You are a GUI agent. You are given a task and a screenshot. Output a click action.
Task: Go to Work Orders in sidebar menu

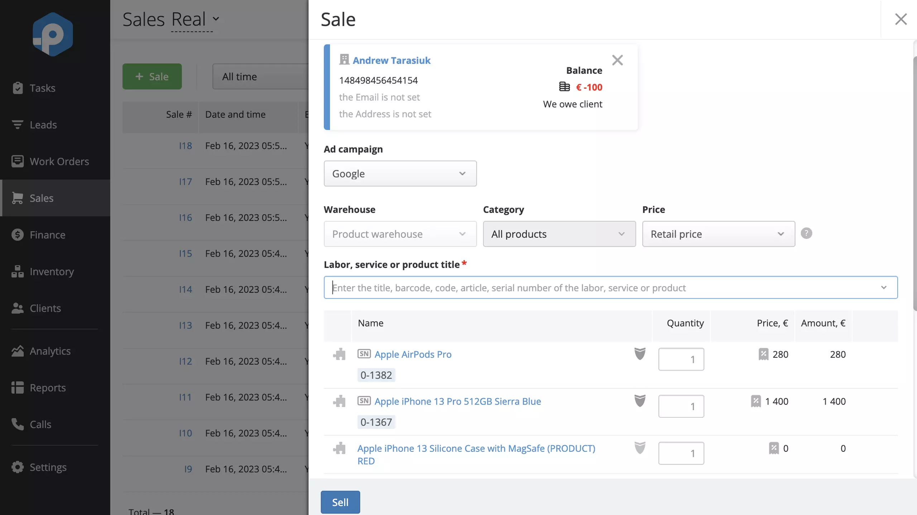pos(55,161)
